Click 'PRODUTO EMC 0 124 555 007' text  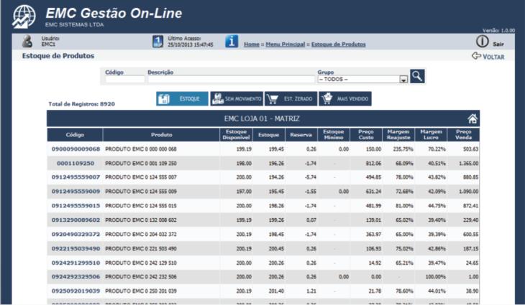coord(141,177)
